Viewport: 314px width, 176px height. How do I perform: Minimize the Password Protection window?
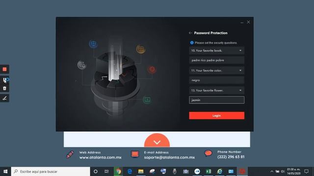(x=242, y=22)
